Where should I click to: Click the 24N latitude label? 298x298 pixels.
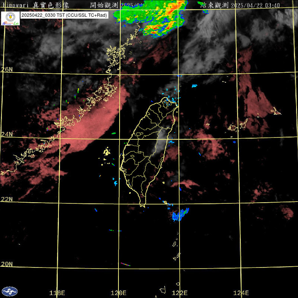click(x=7, y=134)
